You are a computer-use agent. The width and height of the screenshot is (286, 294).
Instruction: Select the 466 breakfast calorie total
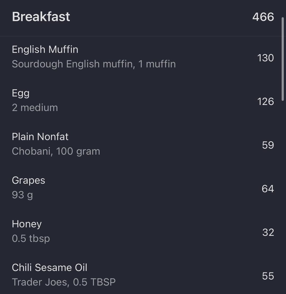(x=263, y=17)
